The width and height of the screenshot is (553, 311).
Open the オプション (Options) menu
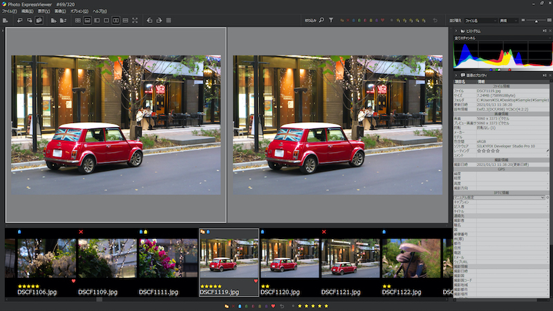pyautogui.click(x=79, y=11)
